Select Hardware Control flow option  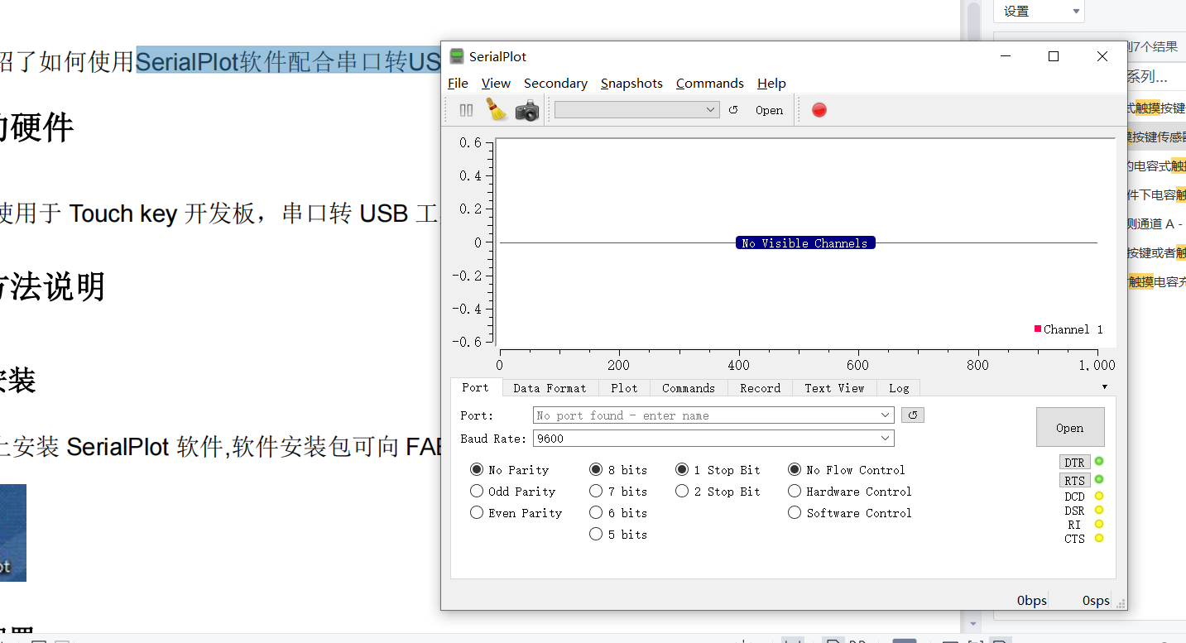850,492
